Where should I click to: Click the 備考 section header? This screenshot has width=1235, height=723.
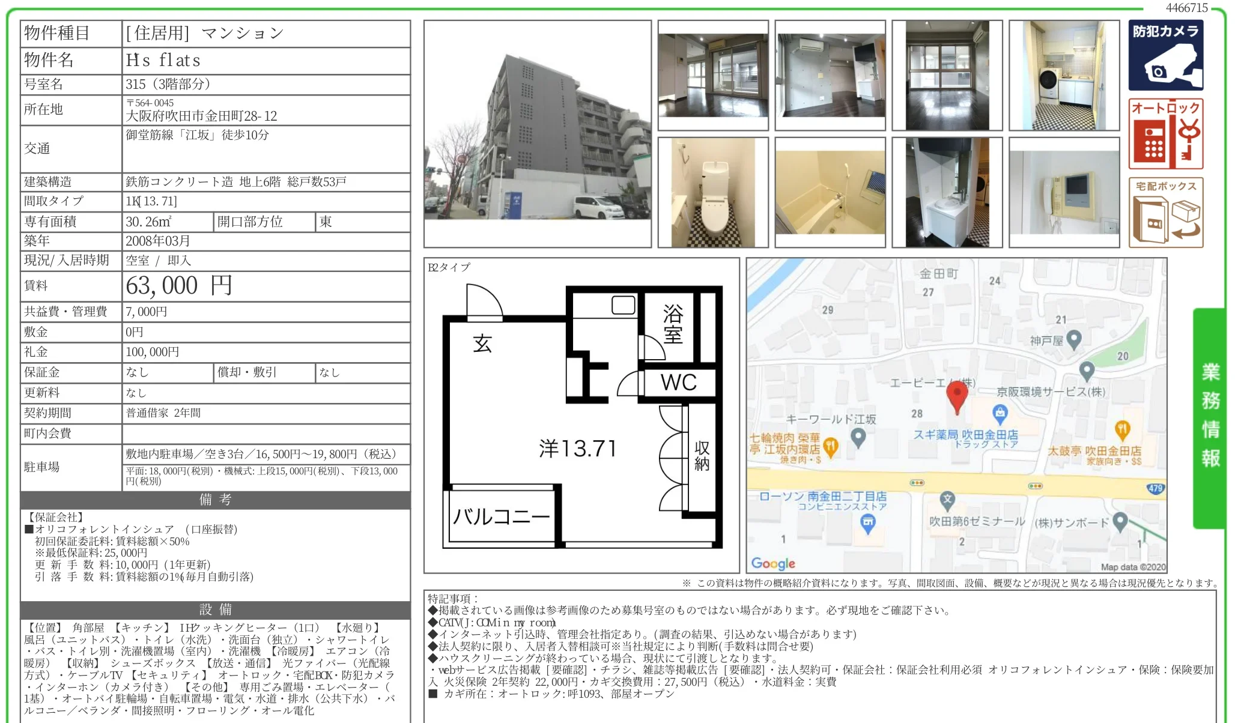(215, 500)
